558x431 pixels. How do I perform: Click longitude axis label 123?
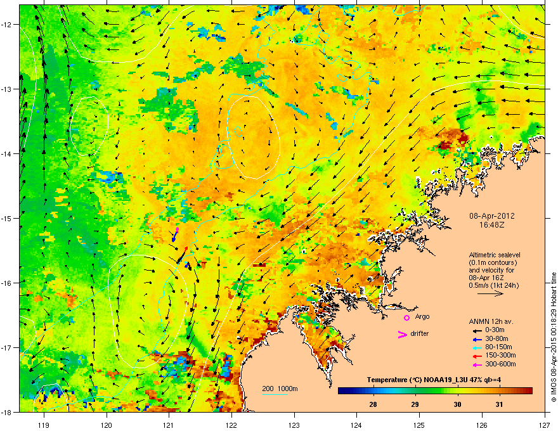(294, 425)
